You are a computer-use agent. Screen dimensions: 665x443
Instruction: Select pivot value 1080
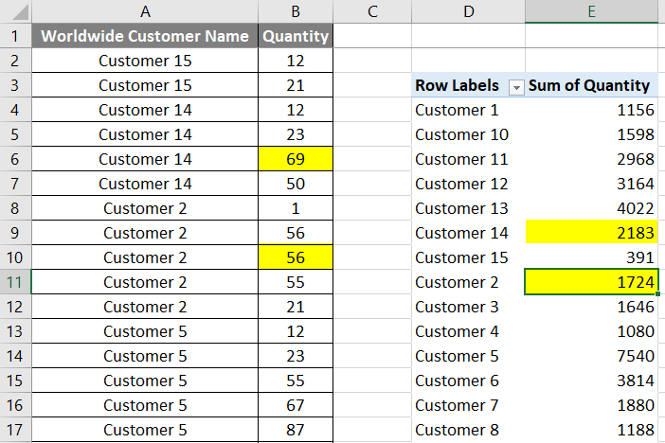click(592, 331)
